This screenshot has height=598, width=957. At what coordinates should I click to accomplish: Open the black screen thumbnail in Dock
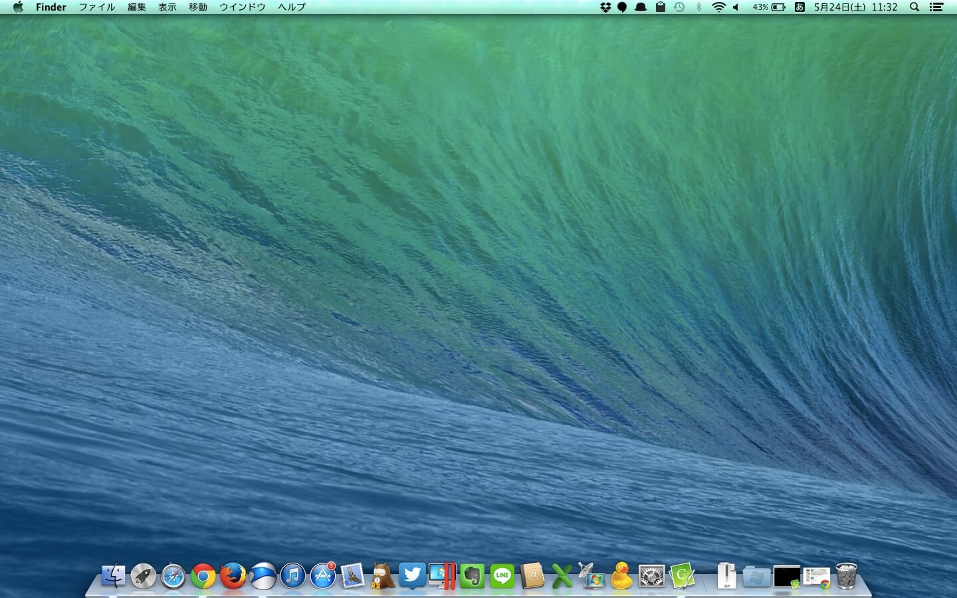click(x=787, y=577)
